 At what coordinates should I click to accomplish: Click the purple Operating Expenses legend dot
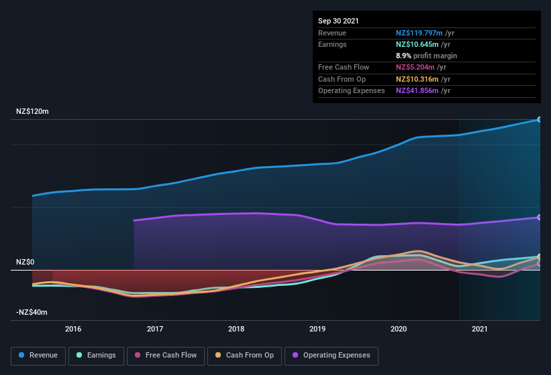pyautogui.click(x=295, y=355)
